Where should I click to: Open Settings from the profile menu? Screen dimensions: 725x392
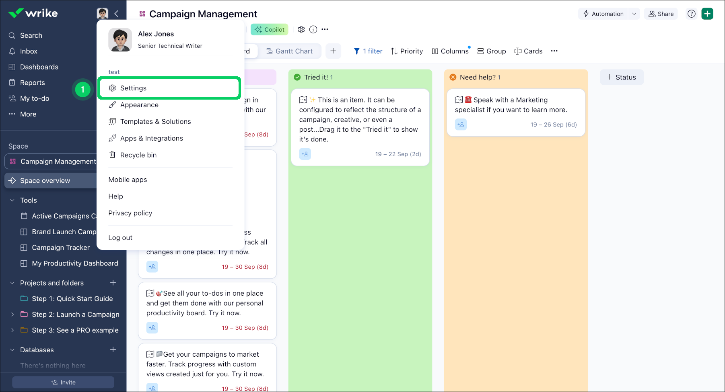[169, 88]
